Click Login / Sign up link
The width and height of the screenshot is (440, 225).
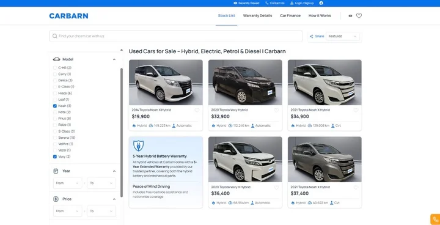[x=304, y=3]
